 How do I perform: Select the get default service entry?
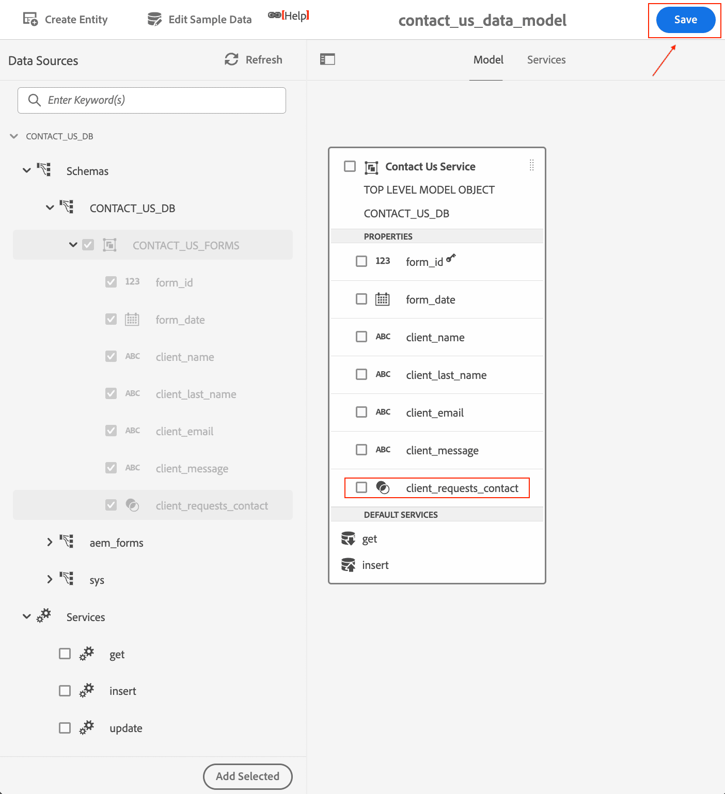point(369,539)
